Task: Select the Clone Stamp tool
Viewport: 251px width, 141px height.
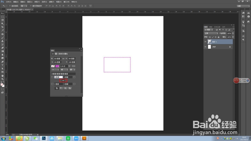Action: (3, 41)
